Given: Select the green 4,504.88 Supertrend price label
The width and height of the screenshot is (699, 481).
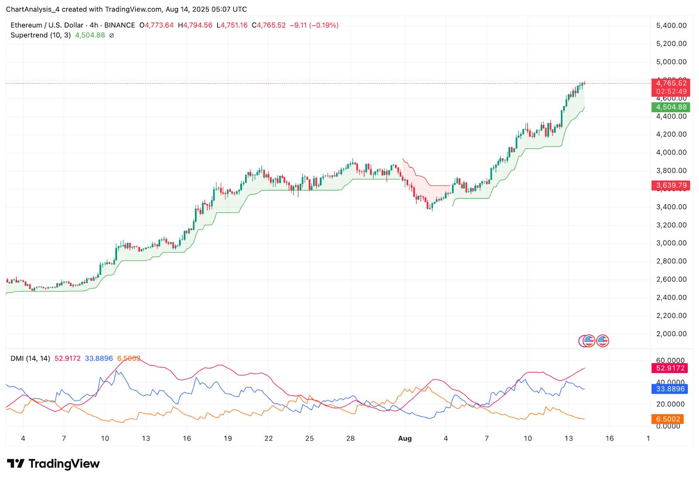Looking at the screenshot, I should (670, 107).
